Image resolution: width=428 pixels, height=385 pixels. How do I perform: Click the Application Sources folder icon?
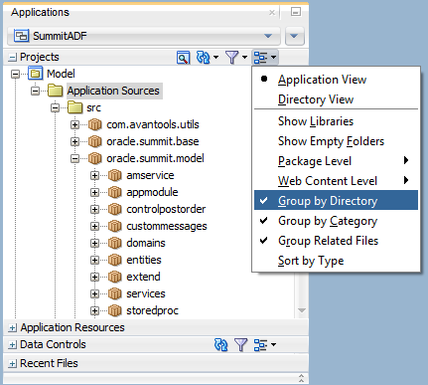click(x=56, y=91)
